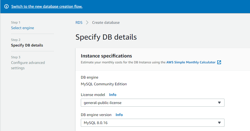Click the Step 3 label
The height and width of the screenshot is (131, 250).
16,57
